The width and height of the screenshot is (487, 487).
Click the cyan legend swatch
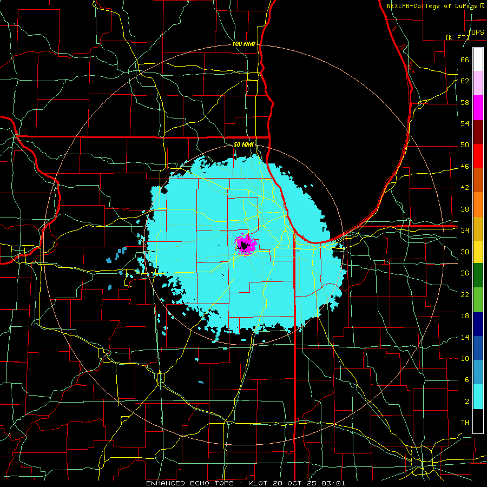(x=478, y=397)
